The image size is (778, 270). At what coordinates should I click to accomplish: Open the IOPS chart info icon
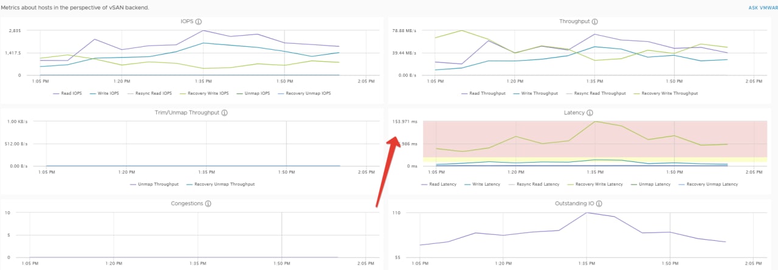coord(198,21)
